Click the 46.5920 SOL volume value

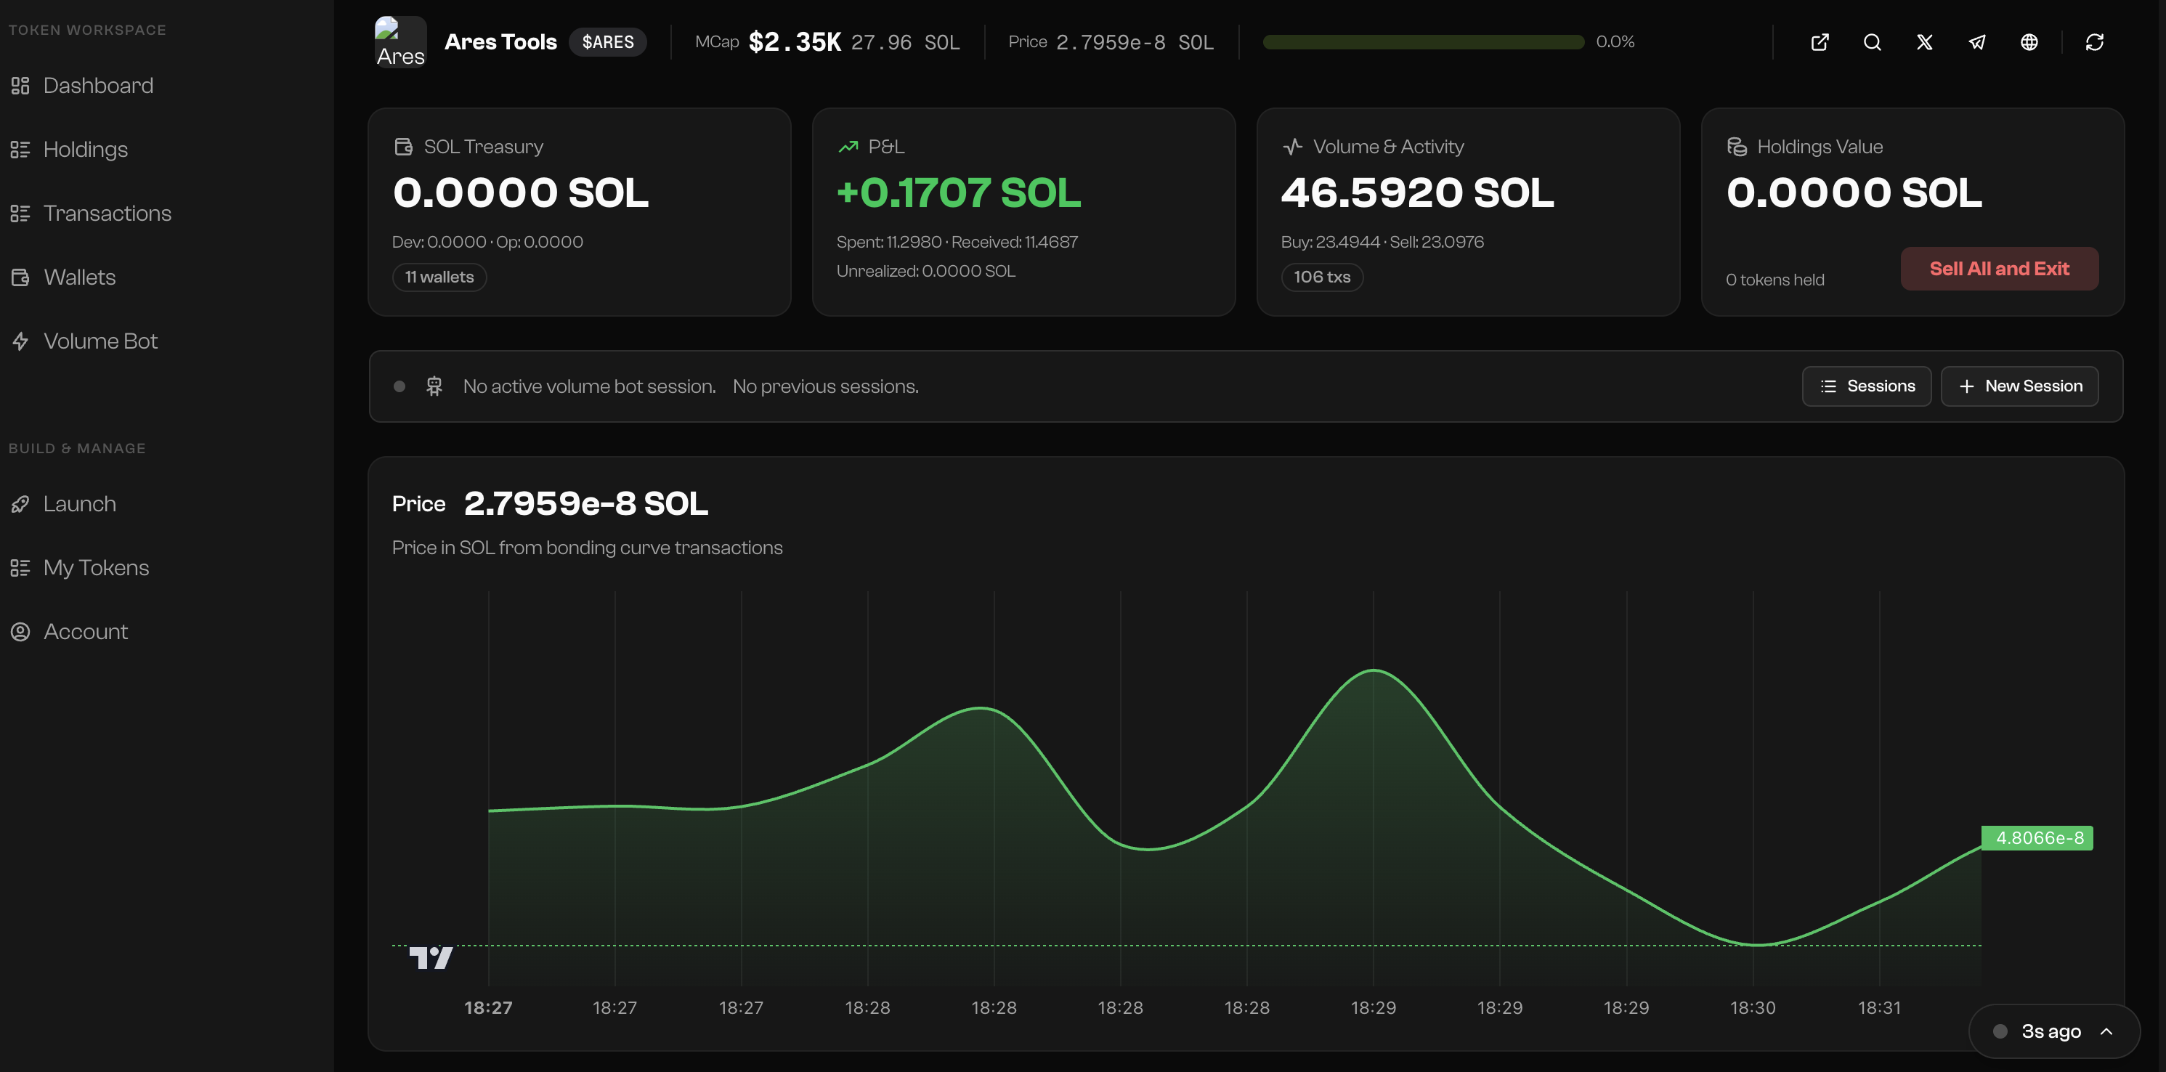pyautogui.click(x=1418, y=193)
